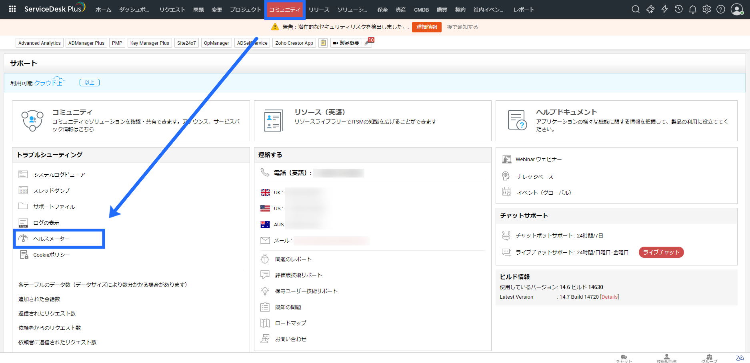Image resolution: width=750 pixels, height=363 pixels.
Task: Open the Chat panel at bottom
Action: click(624, 359)
